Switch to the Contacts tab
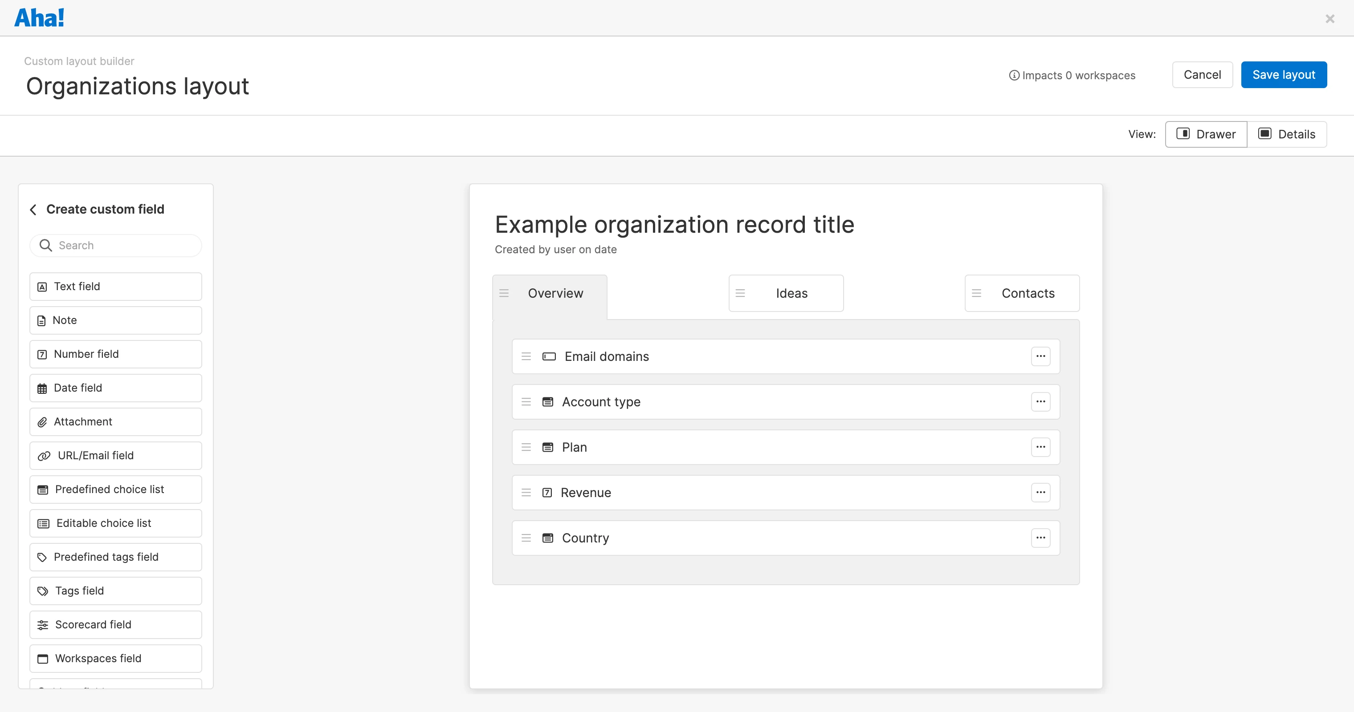The width and height of the screenshot is (1354, 712). tap(1028, 293)
